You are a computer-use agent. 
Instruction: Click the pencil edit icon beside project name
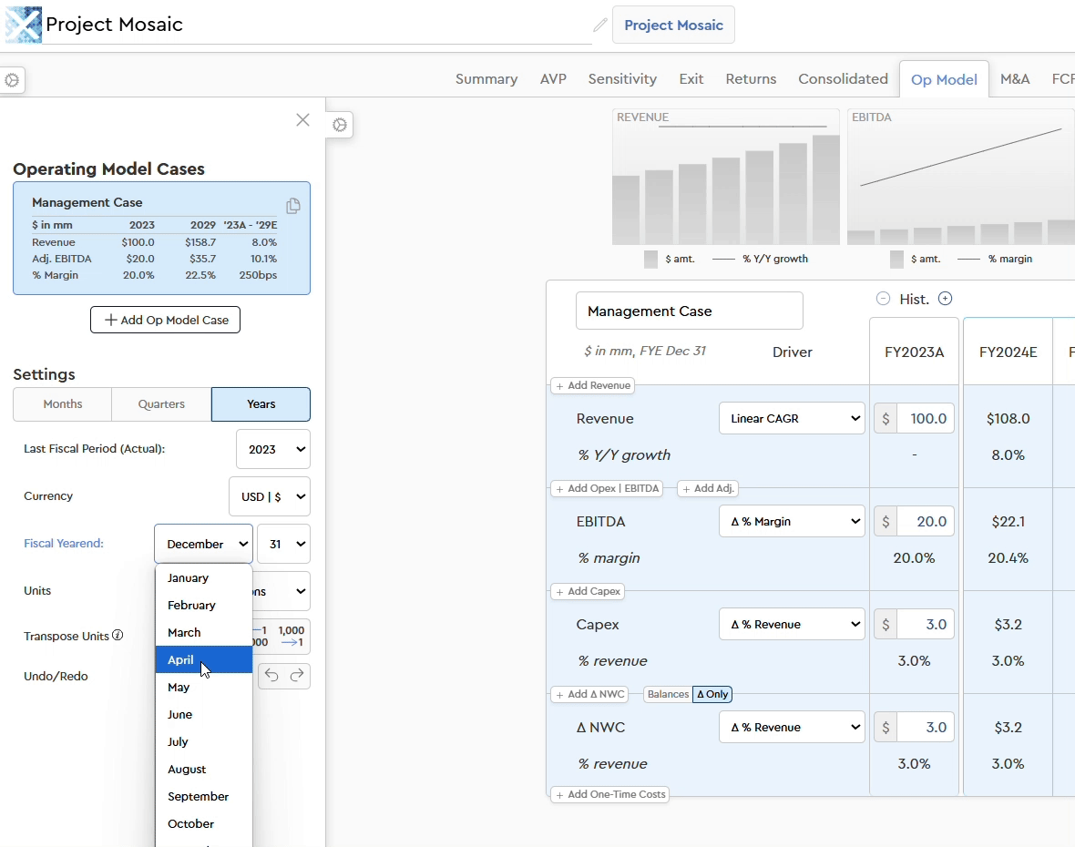[599, 26]
